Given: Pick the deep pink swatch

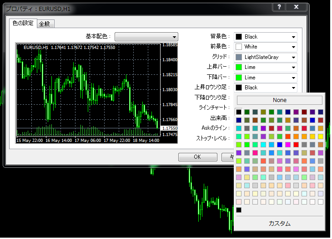Looking at the screenshot, I should tap(255, 153).
